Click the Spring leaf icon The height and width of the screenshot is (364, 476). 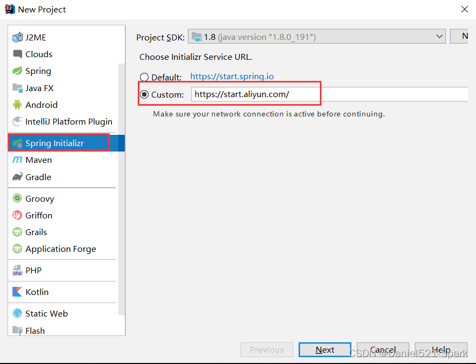click(17, 71)
